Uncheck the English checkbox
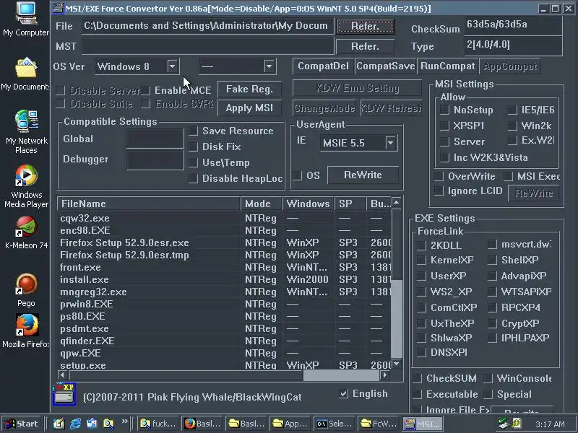This screenshot has width=578, height=433. point(343,394)
